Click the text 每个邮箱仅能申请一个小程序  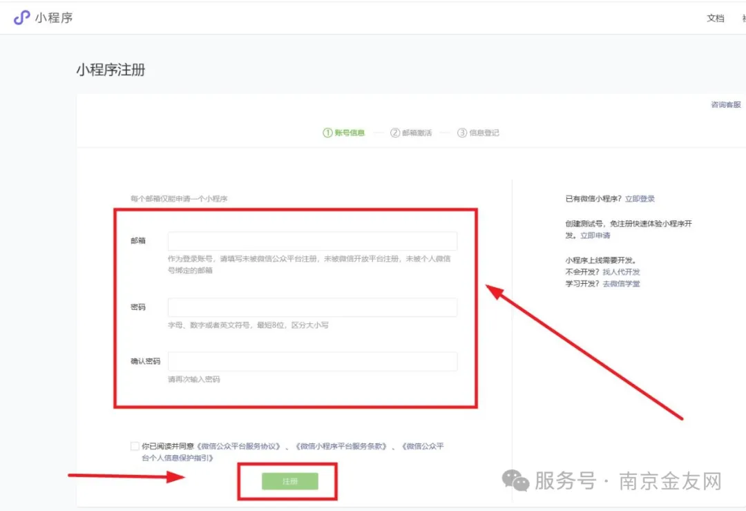point(179,198)
